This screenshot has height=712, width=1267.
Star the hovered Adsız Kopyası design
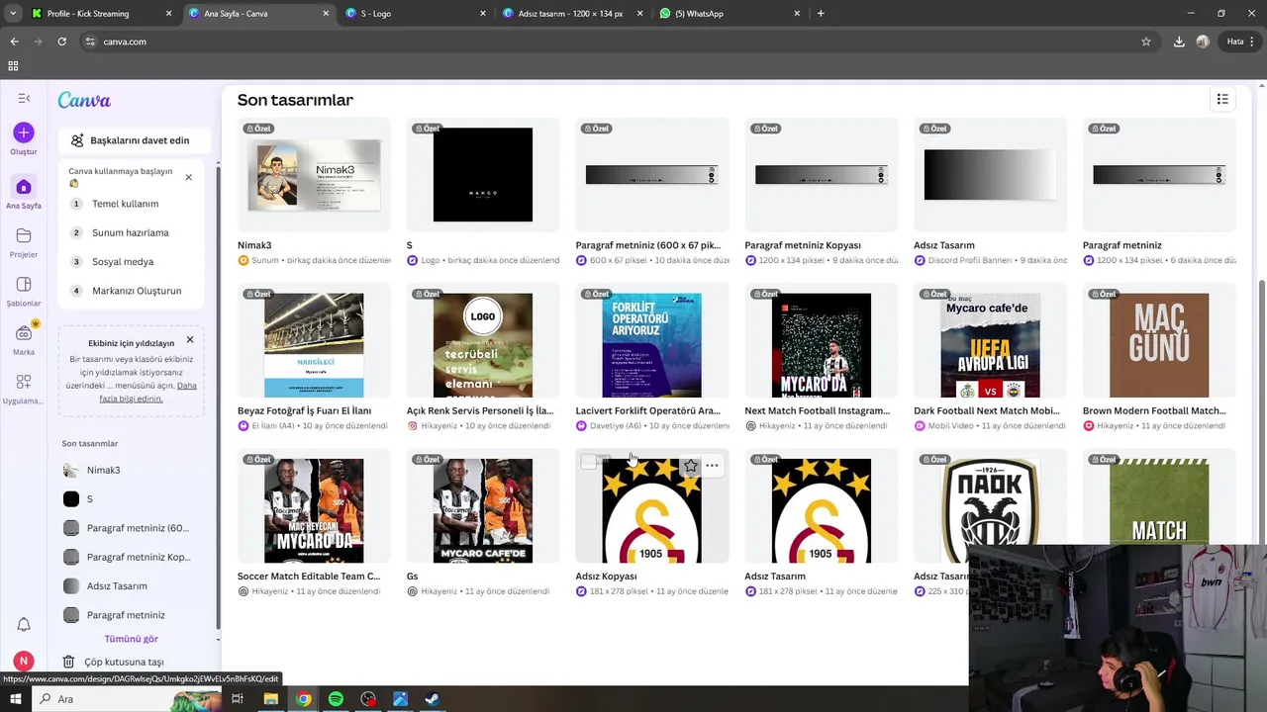[691, 466]
